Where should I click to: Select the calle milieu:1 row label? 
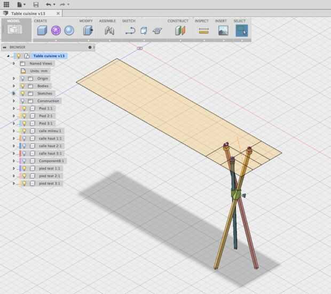tap(50, 131)
